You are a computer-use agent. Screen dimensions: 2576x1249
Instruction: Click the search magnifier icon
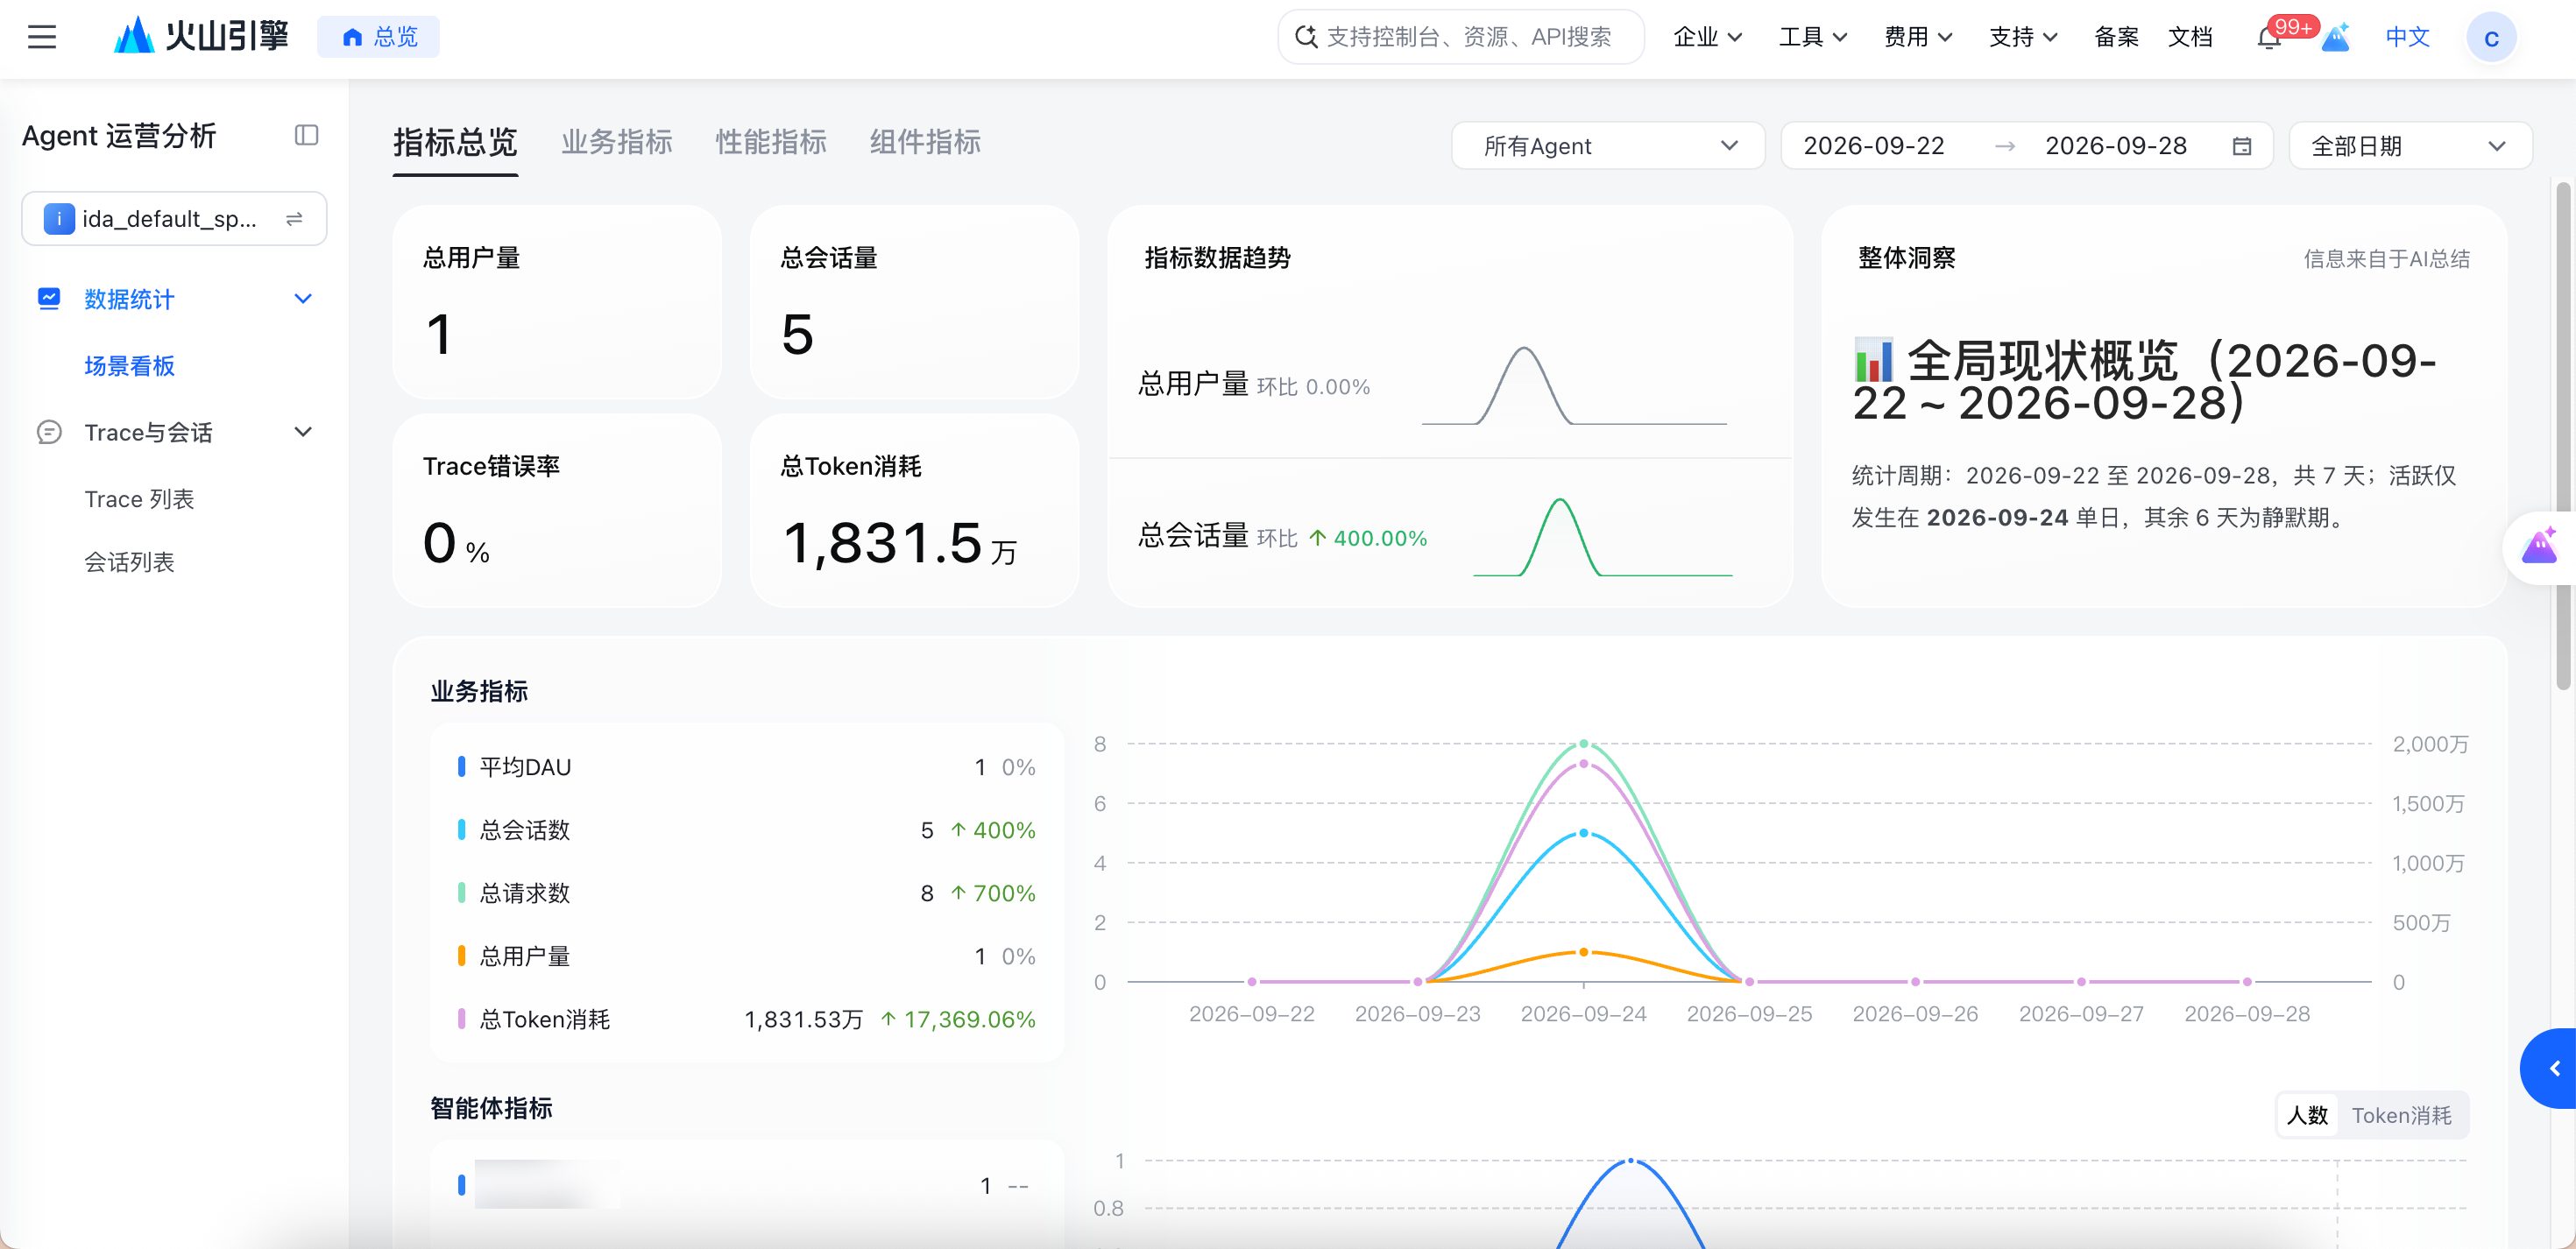(1306, 37)
